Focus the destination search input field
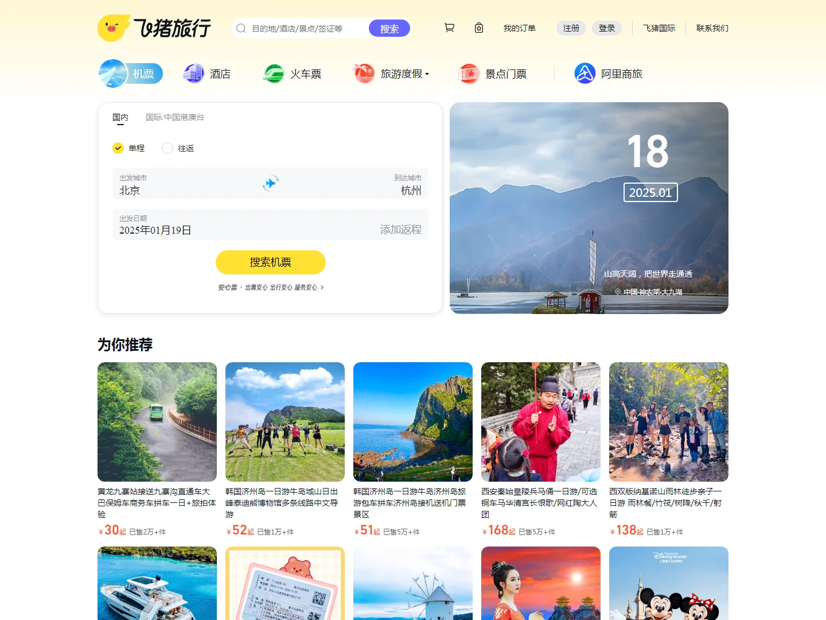Viewport: 826px width, 620px height. [307, 28]
